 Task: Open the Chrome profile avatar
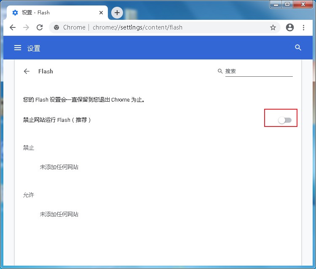[290, 27]
